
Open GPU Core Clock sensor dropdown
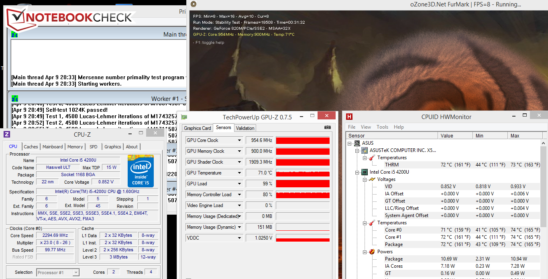click(x=240, y=140)
